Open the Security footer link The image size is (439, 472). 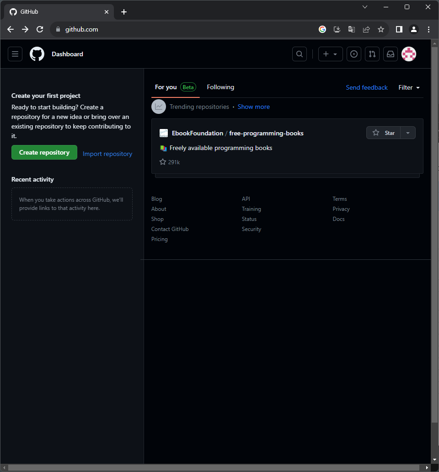coord(252,229)
